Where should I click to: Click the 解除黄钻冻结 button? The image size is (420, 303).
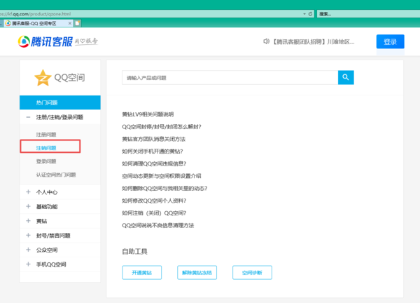197,273
